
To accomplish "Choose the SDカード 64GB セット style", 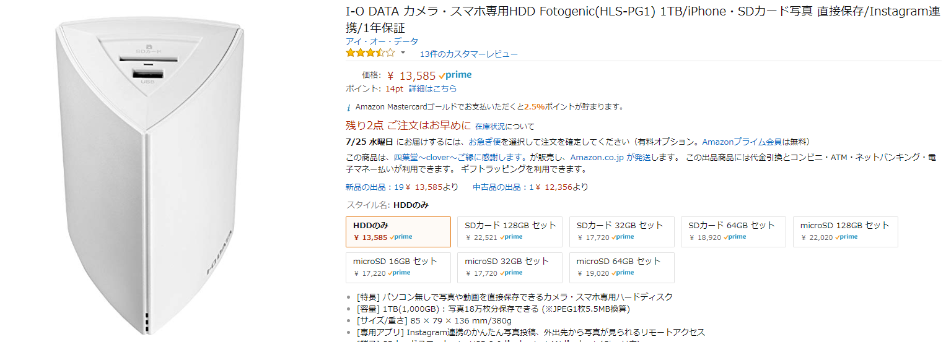I will [733, 231].
